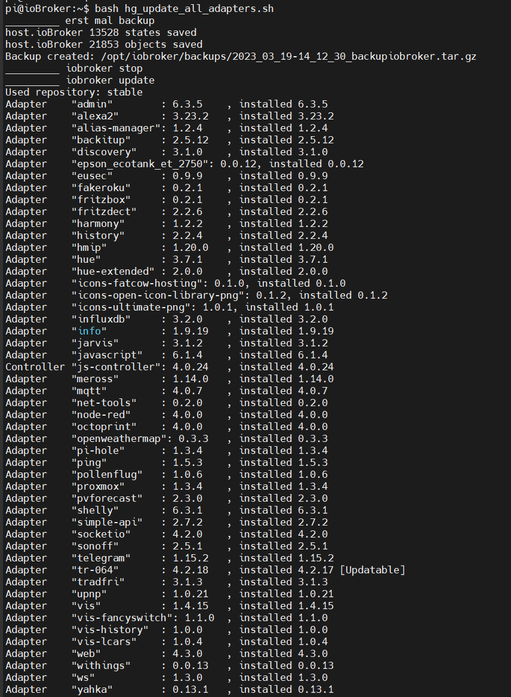This screenshot has width=511, height=697.
Task: Click the "admin" adapter line
Action: coord(167,105)
